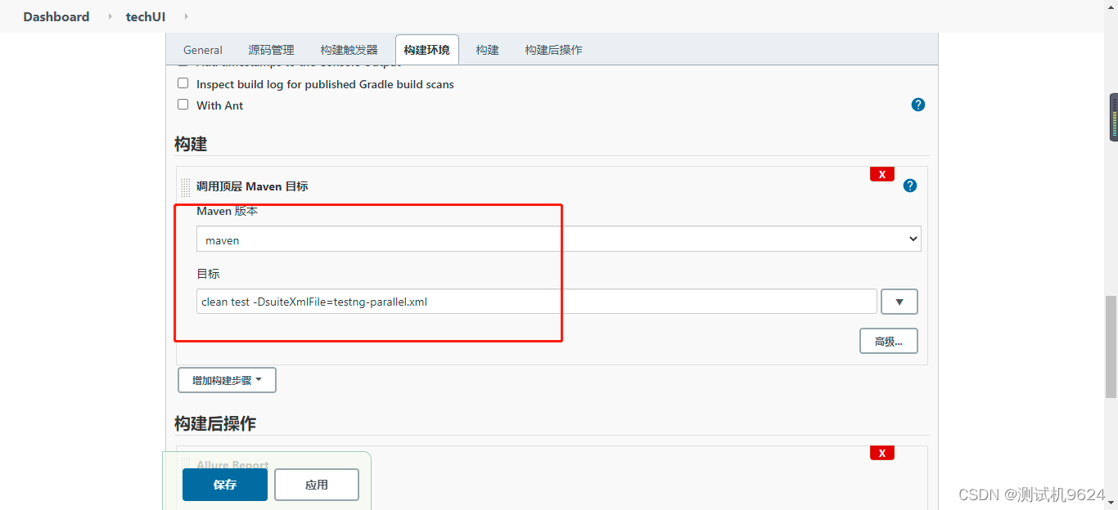Open the techUI breadcrumb link
Screen dimensions: 1118x510
point(146,16)
